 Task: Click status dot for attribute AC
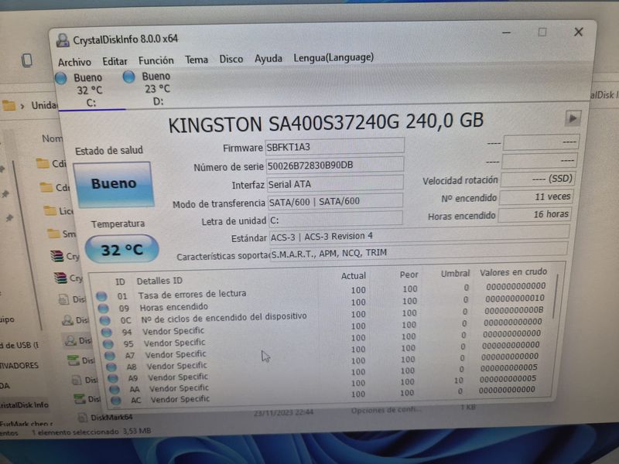(x=116, y=401)
